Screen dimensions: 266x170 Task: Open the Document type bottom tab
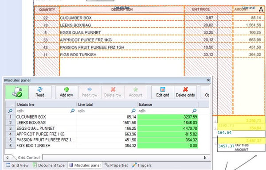tap(49, 165)
